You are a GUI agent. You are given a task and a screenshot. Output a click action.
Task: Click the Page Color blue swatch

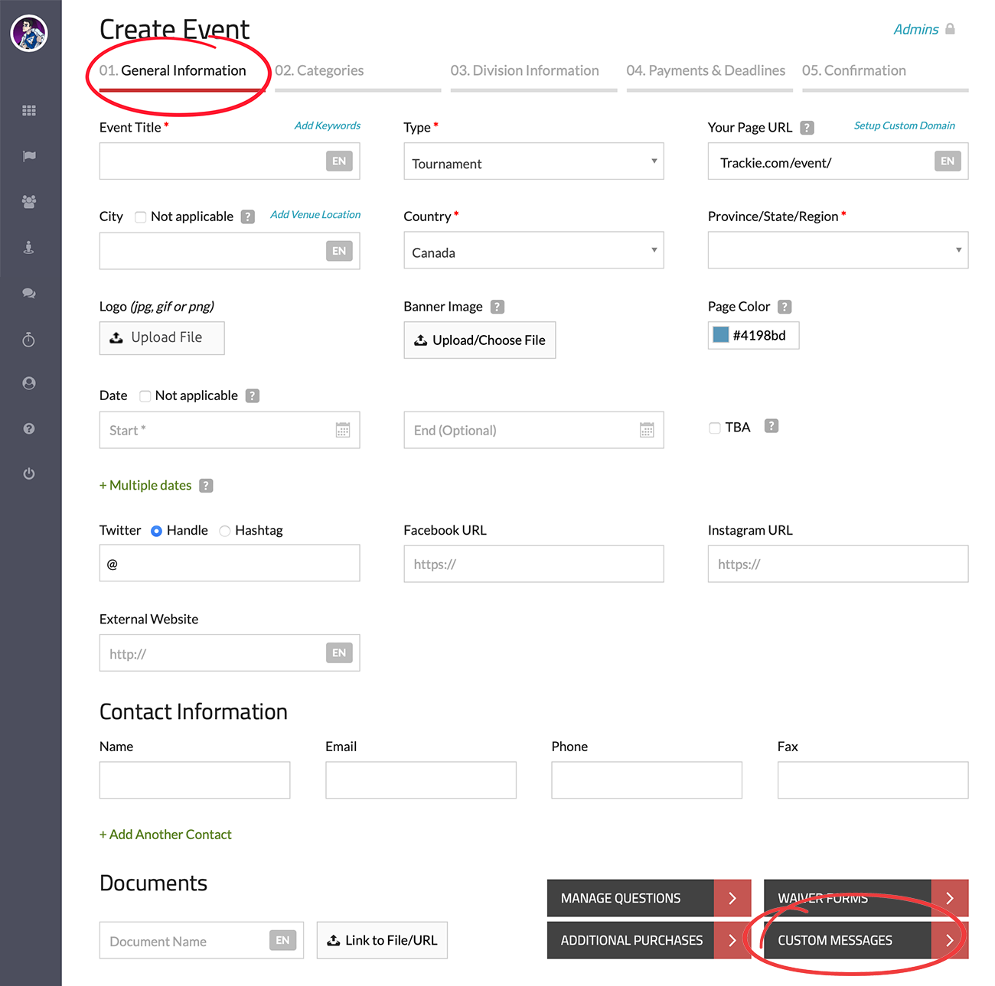click(x=721, y=335)
